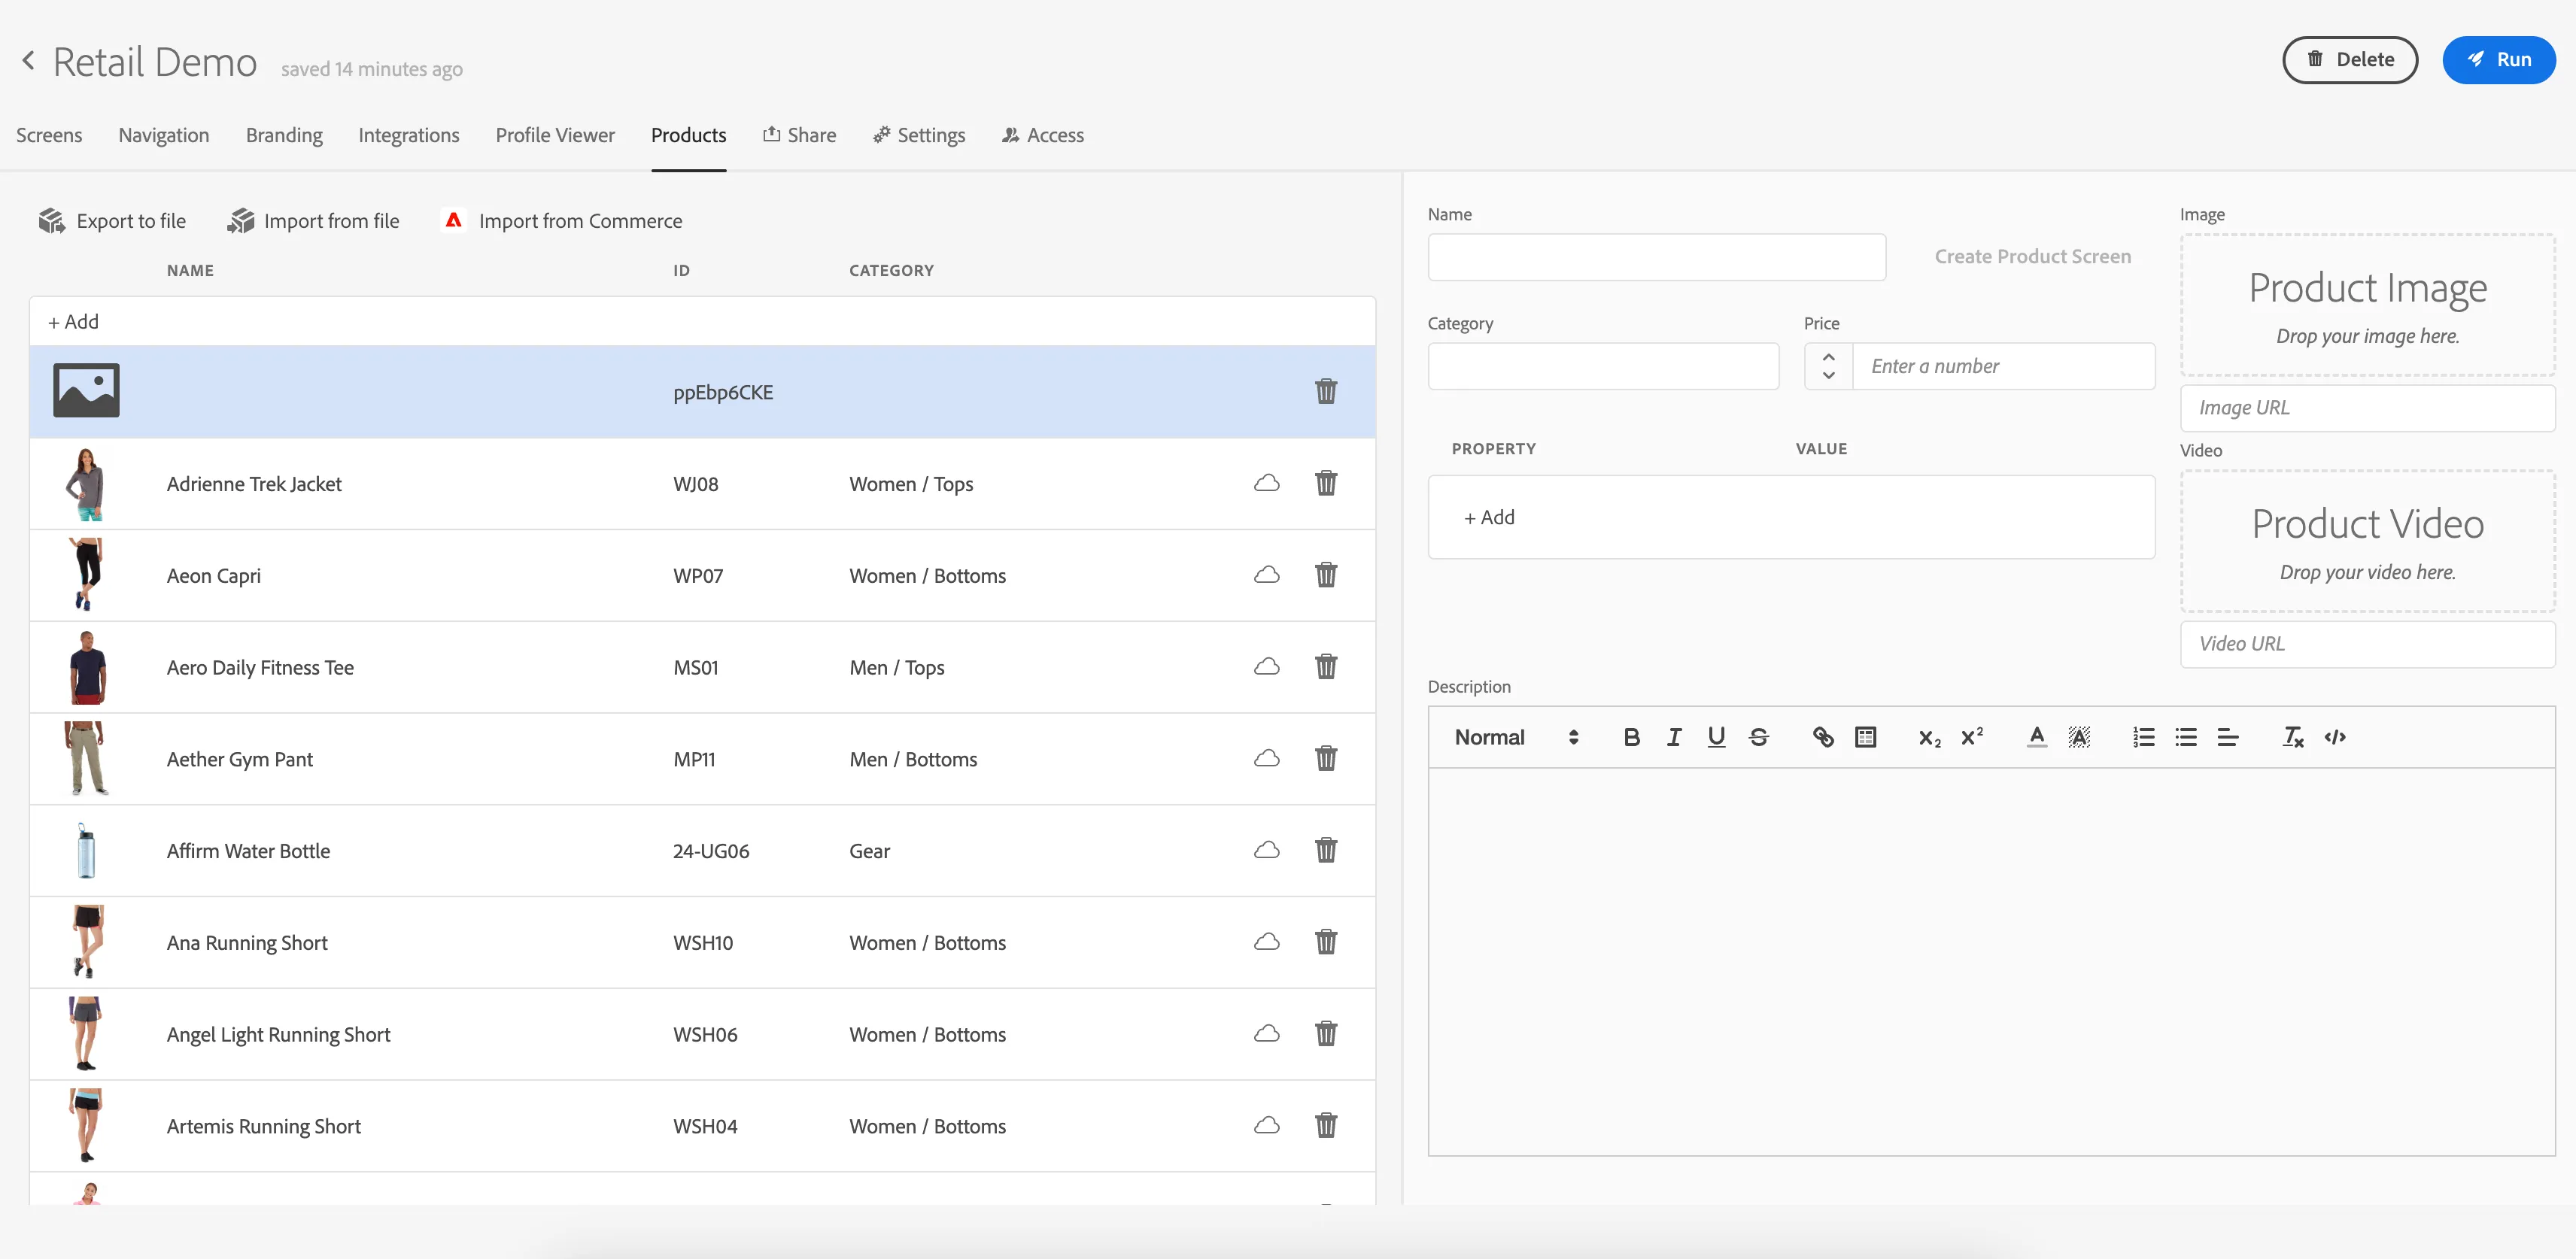This screenshot has width=2576, height=1259.
Task: Open the Settings tab
Action: pyautogui.click(x=918, y=135)
